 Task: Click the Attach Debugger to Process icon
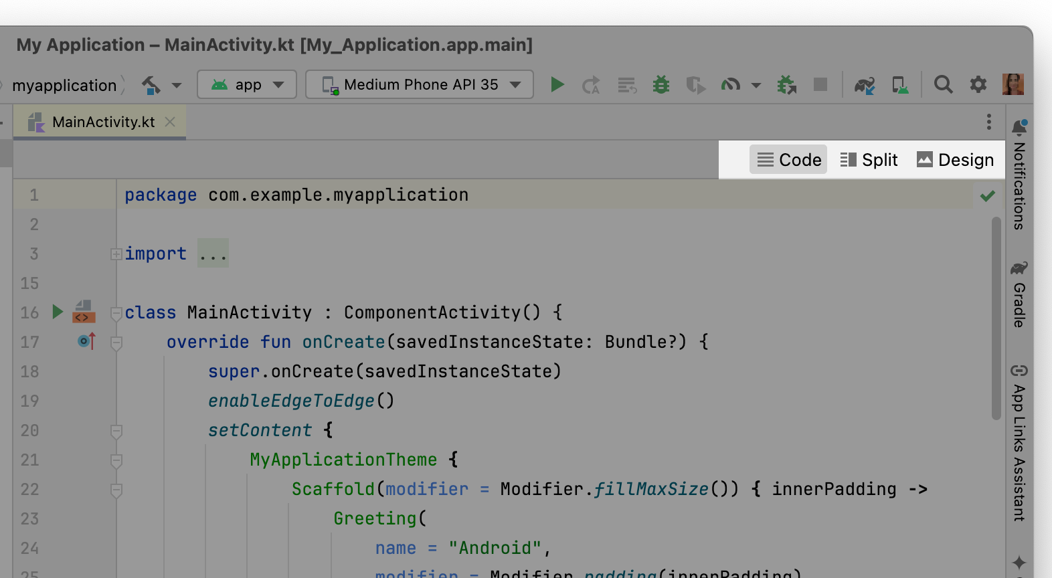click(x=786, y=85)
